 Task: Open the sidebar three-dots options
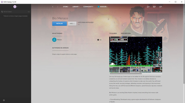point(29,12)
